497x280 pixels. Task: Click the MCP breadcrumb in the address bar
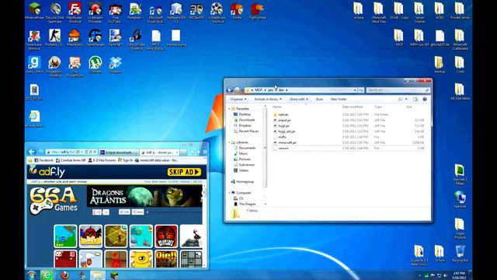[259, 90]
